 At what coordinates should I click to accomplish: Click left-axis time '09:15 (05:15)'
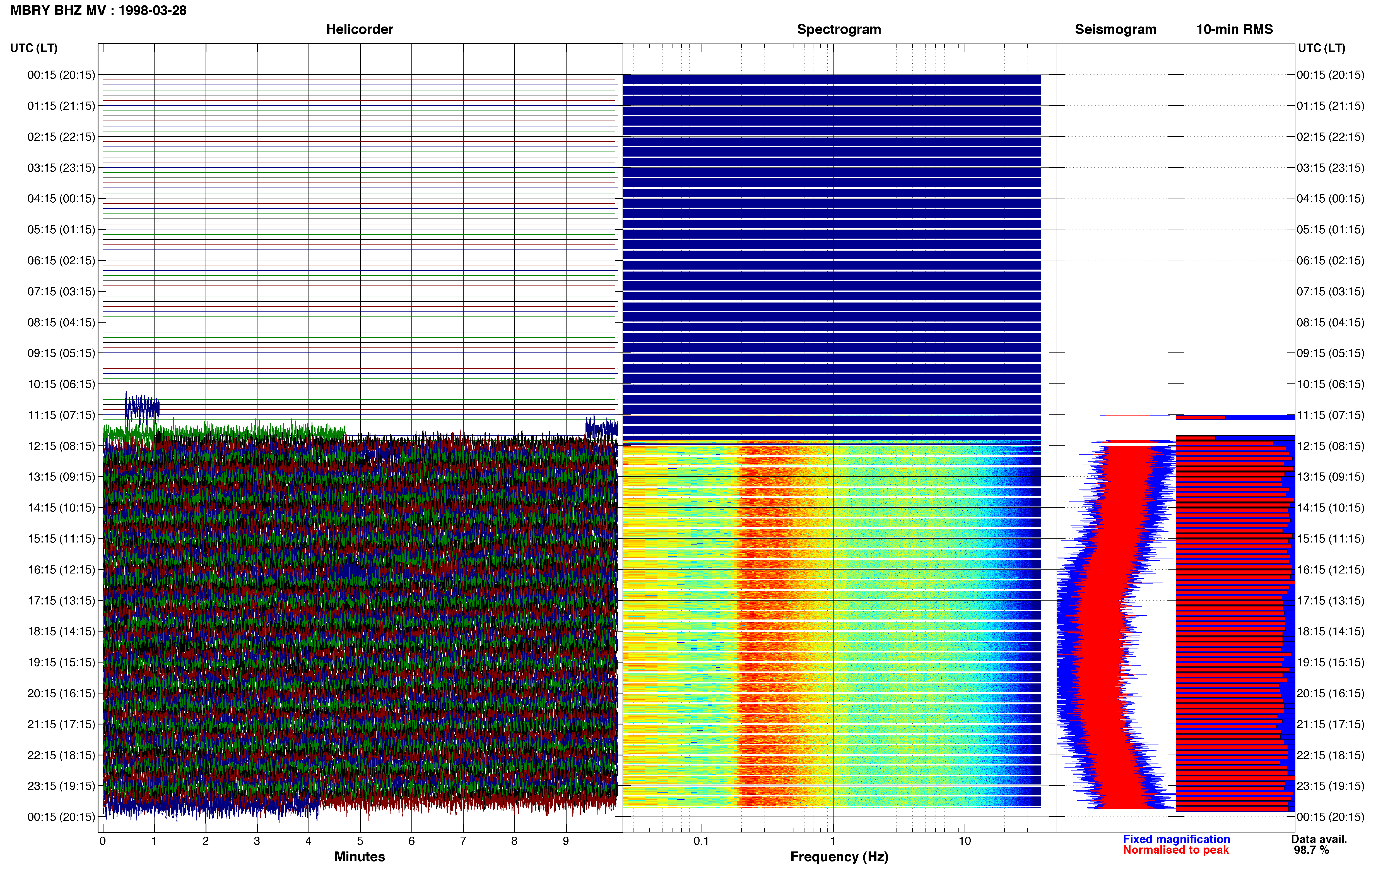coord(61,353)
